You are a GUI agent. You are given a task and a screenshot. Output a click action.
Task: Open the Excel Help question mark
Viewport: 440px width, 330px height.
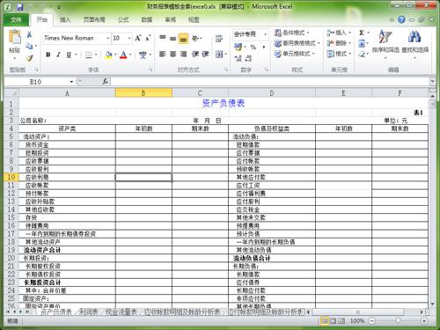pyautogui.click(x=401, y=19)
